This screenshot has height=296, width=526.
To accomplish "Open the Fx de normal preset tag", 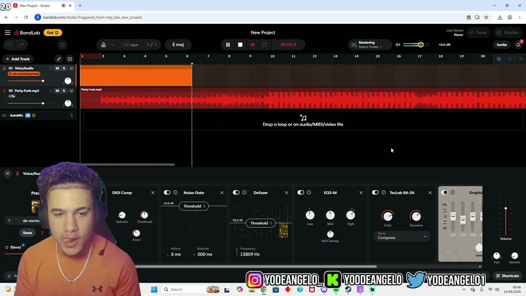I will [24, 74].
